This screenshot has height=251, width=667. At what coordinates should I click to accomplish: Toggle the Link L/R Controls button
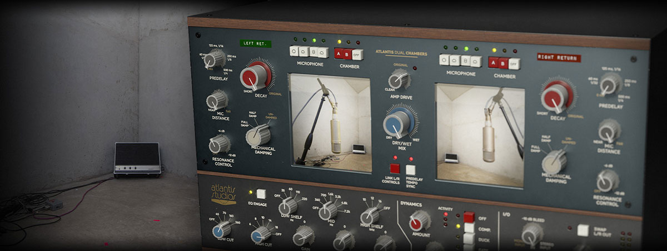[x=395, y=169]
